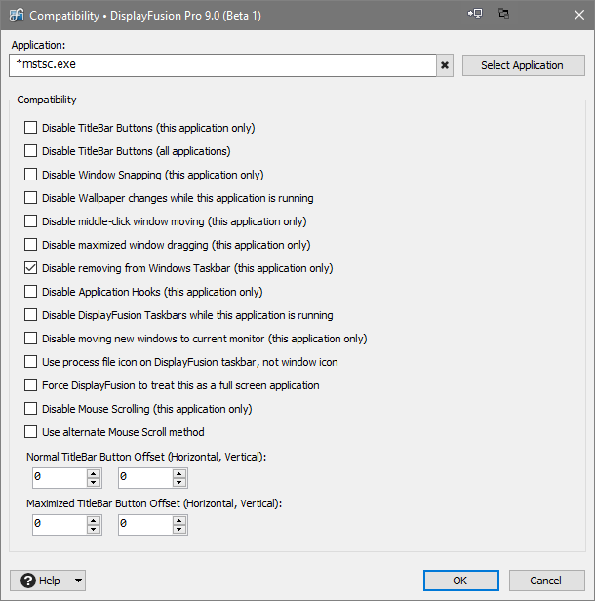This screenshot has width=595, height=601.
Task: Click the second DisplayFusion titlebar button
Action: pos(504,15)
